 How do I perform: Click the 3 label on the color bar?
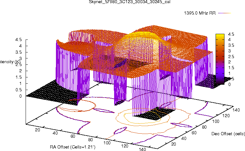(229, 51)
